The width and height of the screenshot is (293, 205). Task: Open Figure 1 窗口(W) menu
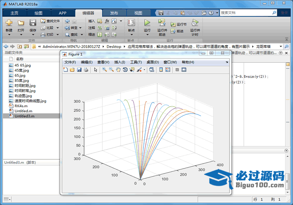click(x=170, y=62)
